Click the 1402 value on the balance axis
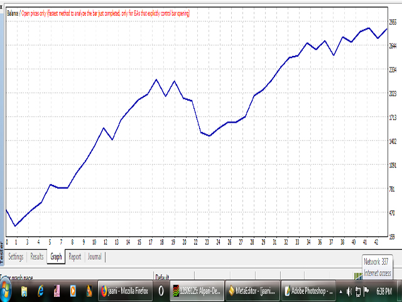The image size is (402, 302). pyautogui.click(x=393, y=141)
